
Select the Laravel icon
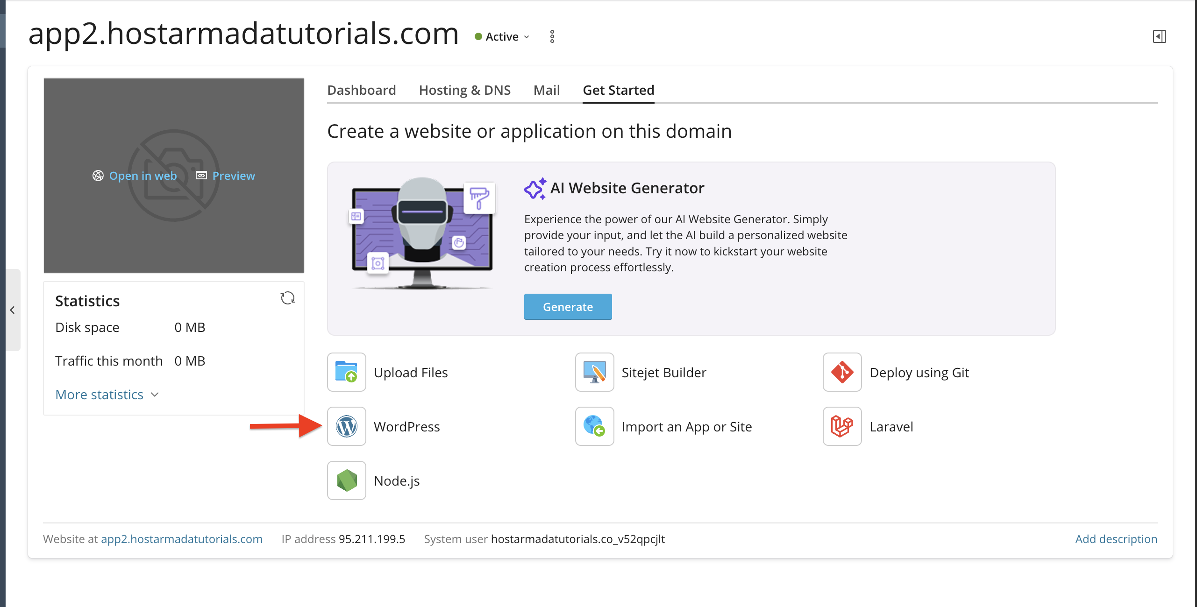tap(842, 426)
